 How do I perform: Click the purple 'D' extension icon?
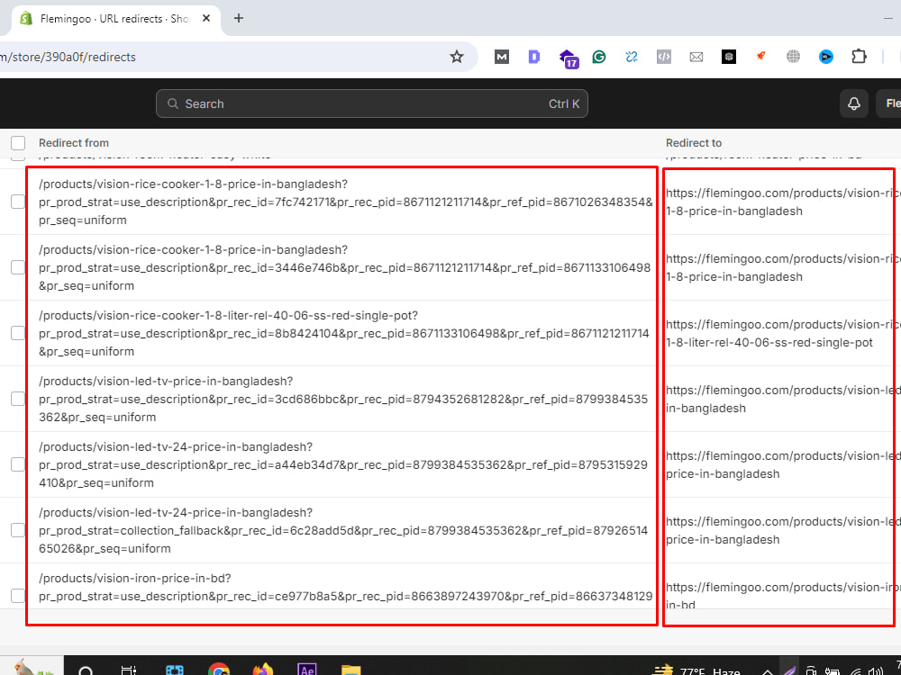click(533, 56)
